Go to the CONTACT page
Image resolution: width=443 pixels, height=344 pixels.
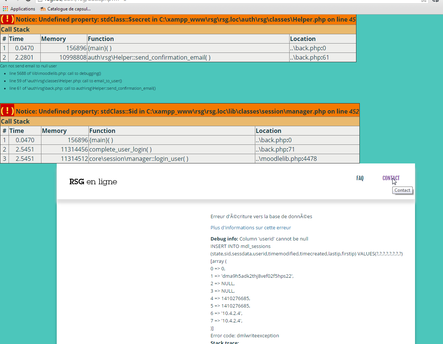click(391, 178)
